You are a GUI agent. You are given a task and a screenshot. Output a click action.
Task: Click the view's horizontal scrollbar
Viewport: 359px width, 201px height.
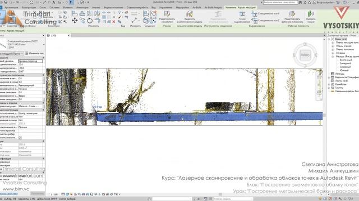(220, 194)
